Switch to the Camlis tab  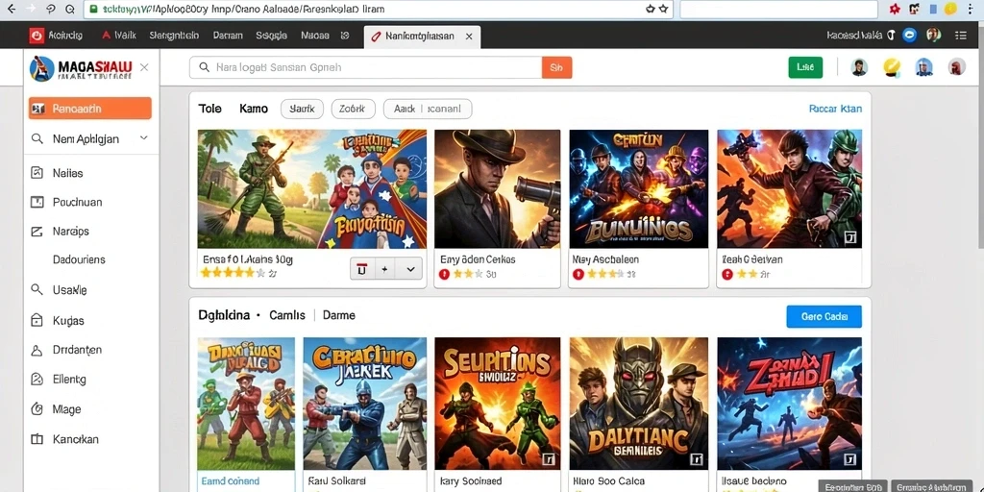pos(286,315)
